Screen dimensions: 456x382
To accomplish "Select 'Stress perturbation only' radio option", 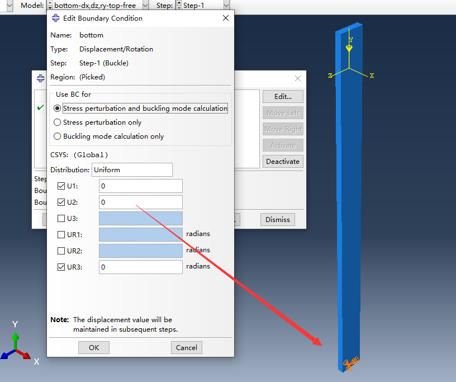I will point(57,122).
